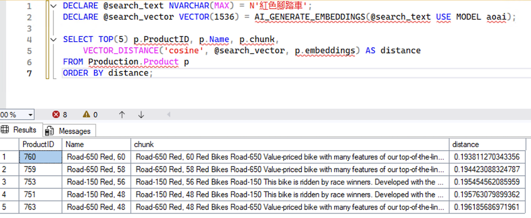Click the Name cell 'Road-650 Red, 48'
The width and height of the screenshot is (531, 218).
click(96, 207)
